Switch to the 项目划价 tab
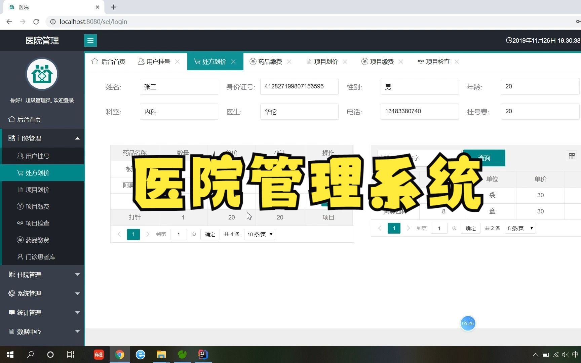581x363 pixels. point(322,62)
